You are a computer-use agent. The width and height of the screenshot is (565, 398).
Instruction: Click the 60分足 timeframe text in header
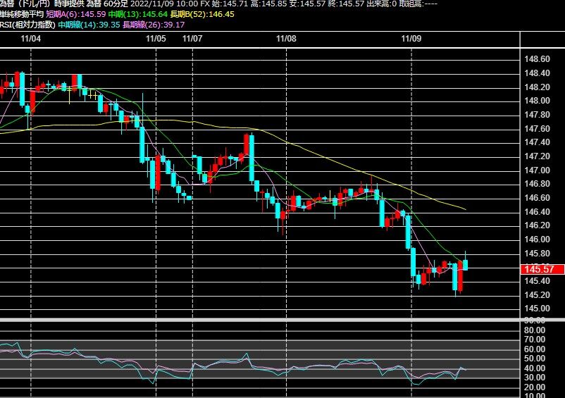pyautogui.click(x=116, y=4)
